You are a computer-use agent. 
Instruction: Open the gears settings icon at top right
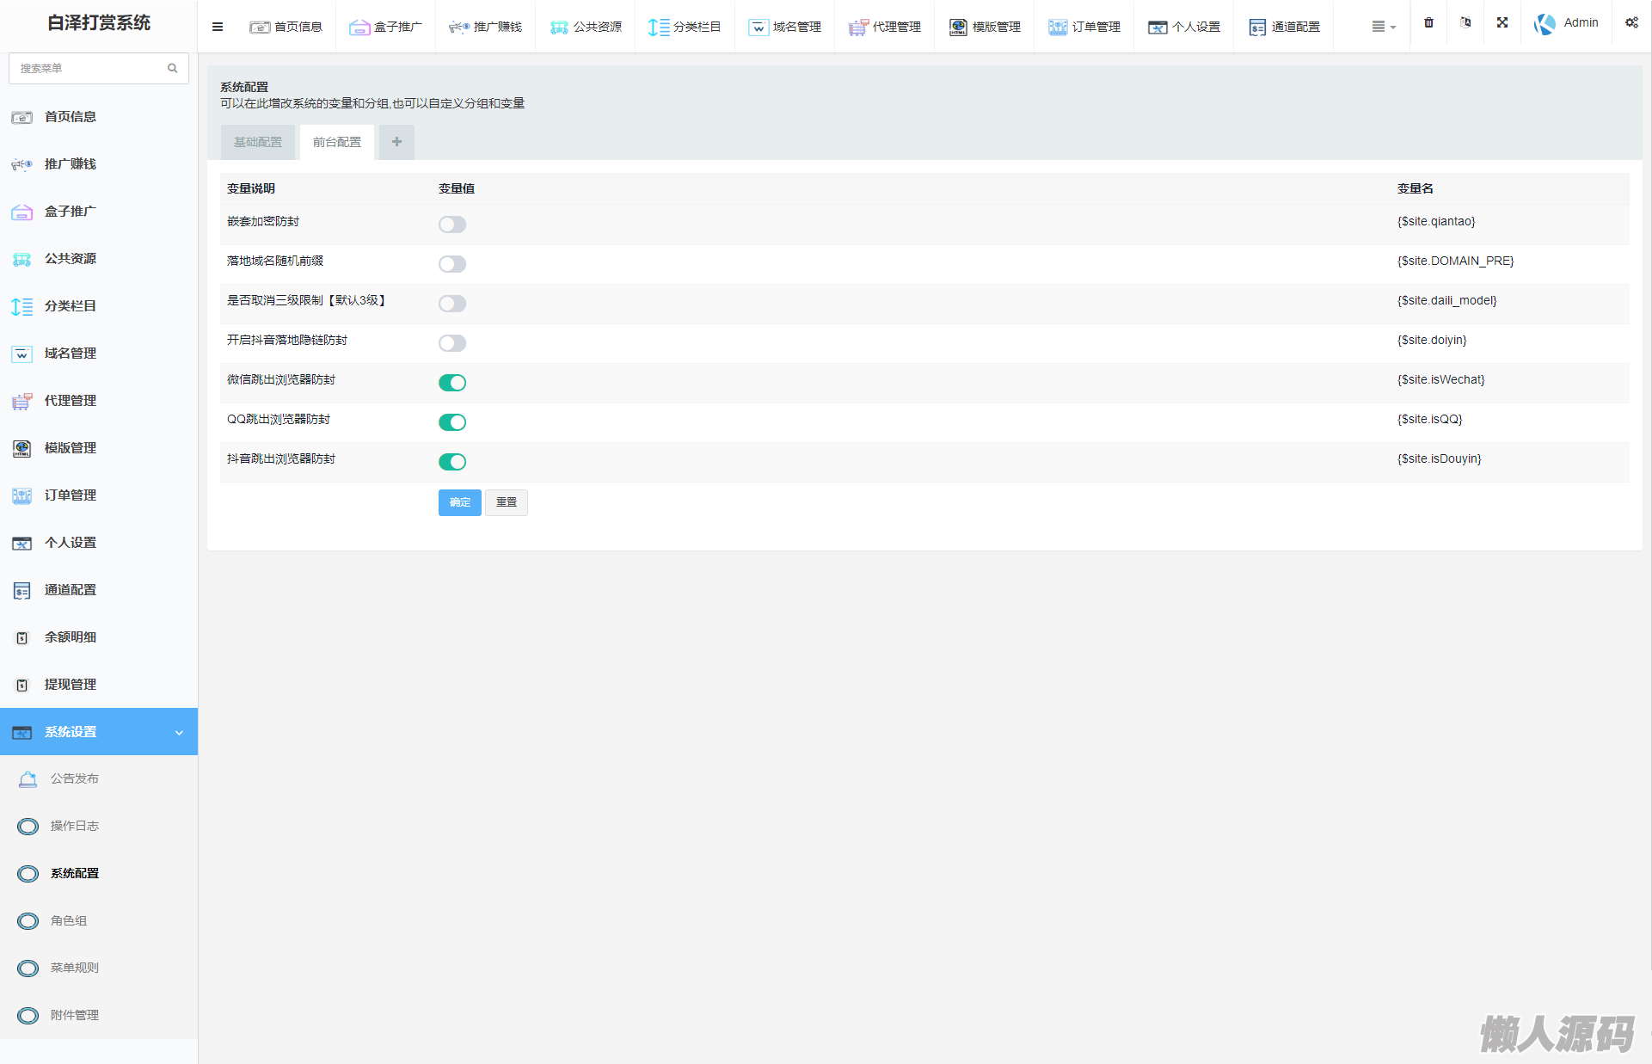point(1631,23)
